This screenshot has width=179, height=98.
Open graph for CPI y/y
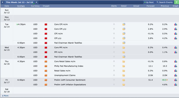point(176,38)
